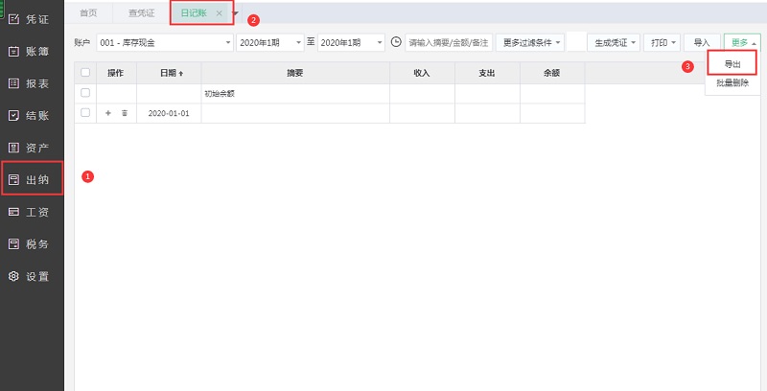Screen dimensions: 767x391
Task: Expand the 账户 dropdown showing 001 - 库存现金
Action: point(164,43)
